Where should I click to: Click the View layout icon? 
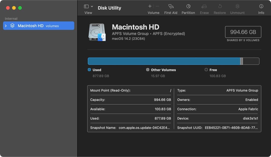tap(86, 6)
